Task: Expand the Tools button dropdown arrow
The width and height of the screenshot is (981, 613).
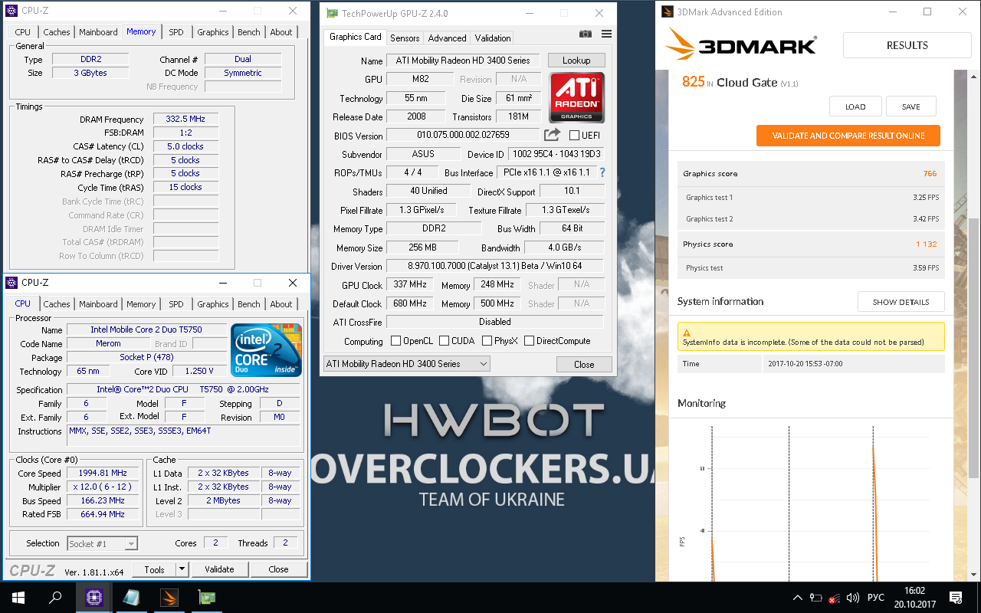Action: [x=182, y=569]
